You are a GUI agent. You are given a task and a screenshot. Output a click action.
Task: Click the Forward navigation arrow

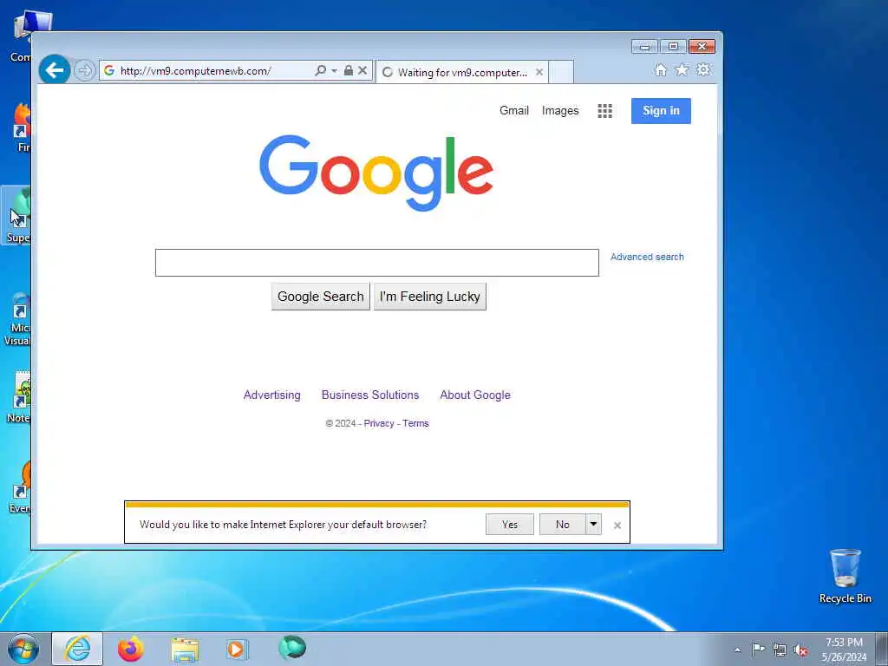point(84,71)
